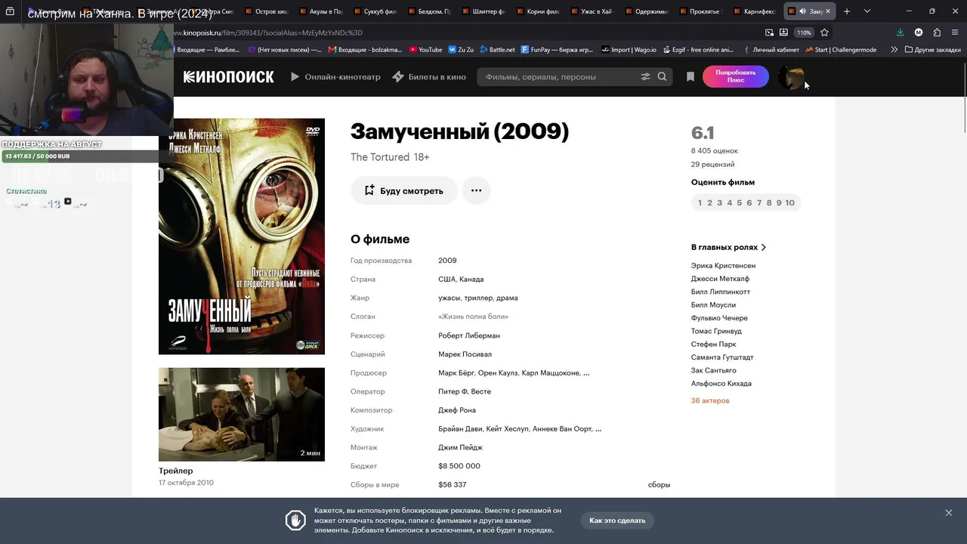Play the 2 мин trailer thumbnail
Screen dimensions: 967x544
point(242,414)
